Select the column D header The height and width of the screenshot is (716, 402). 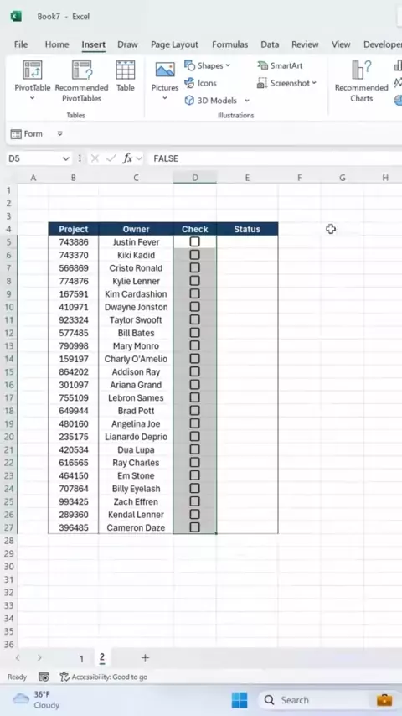pos(195,178)
